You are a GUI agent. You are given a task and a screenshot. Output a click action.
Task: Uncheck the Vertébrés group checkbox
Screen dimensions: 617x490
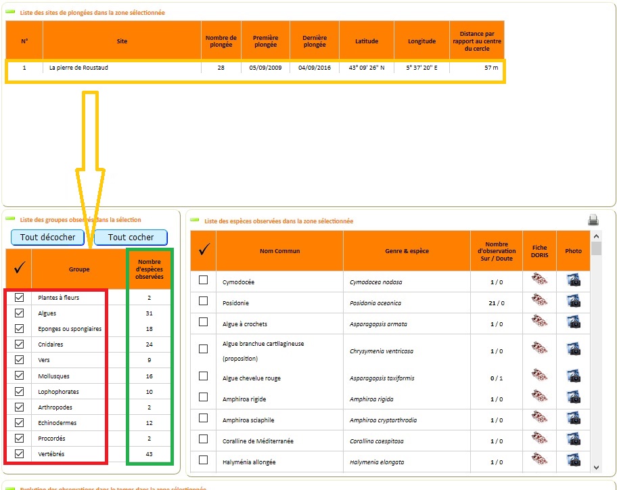(x=19, y=453)
